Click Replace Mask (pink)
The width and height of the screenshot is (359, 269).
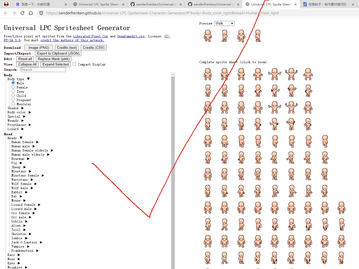(x=54, y=59)
